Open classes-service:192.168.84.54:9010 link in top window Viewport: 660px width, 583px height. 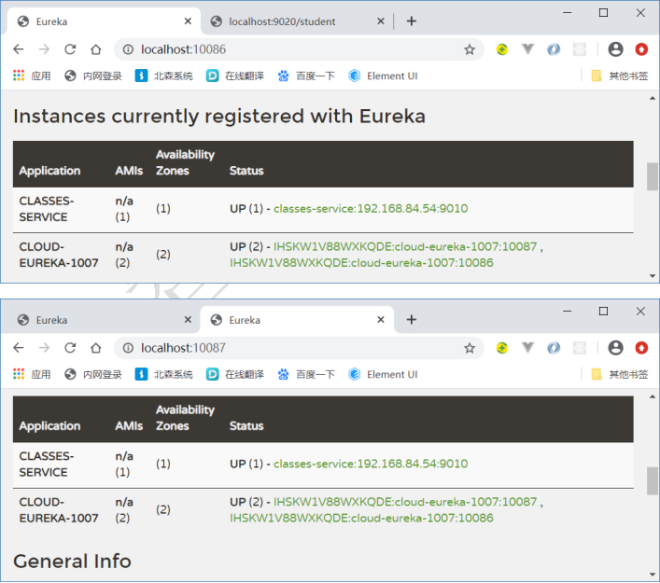tap(371, 209)
